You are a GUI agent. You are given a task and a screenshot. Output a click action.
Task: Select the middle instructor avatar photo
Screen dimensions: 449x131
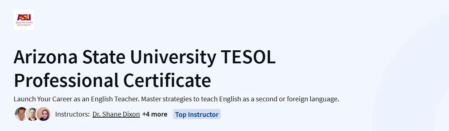33,114
